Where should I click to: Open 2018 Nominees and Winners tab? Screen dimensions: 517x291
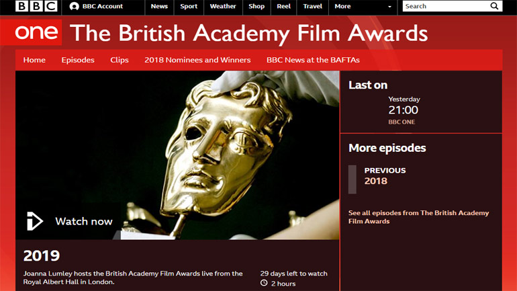197,60
